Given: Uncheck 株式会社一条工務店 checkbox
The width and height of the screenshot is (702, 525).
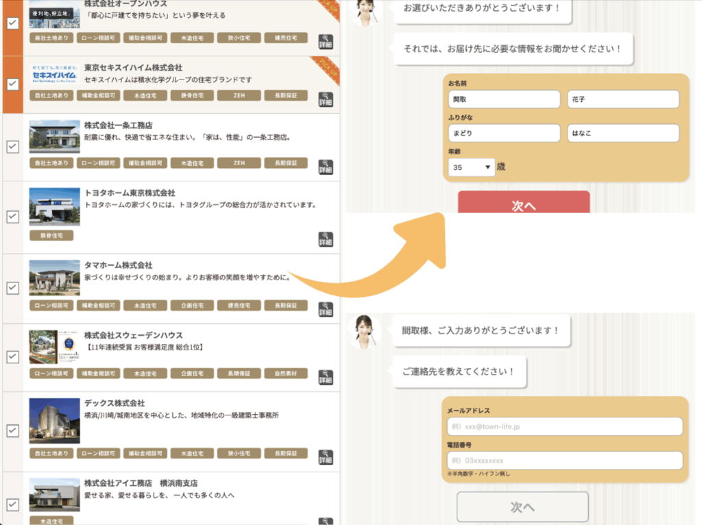Looking at the screenshot, I should click(x=13, y=147).
